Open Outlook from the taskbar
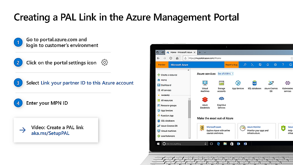 [x=239, y=144]
